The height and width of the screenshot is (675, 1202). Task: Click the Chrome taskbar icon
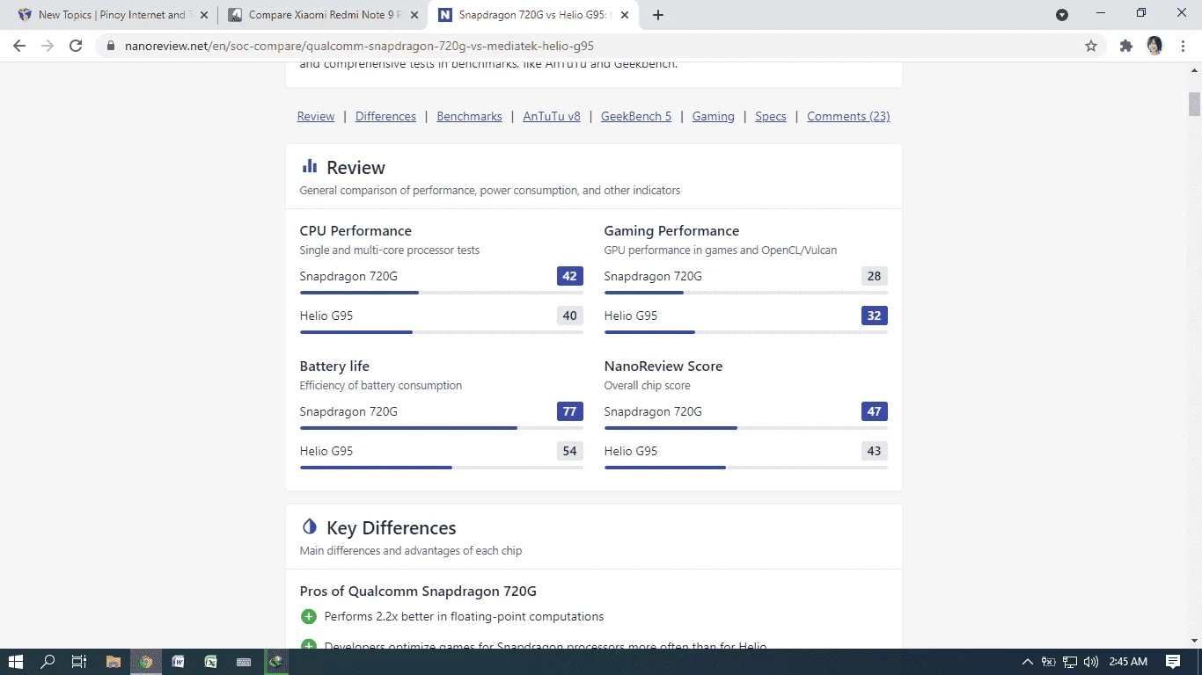tap(146, 662)
